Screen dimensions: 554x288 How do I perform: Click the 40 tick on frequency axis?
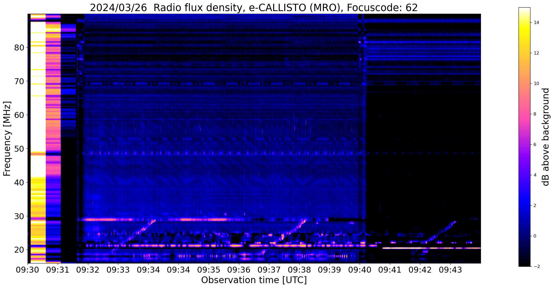click(19, 182)
